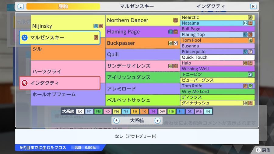Screen dimensions: 274x154
Task: Click the R shoulder button icon
Action: tap(253, 6)
